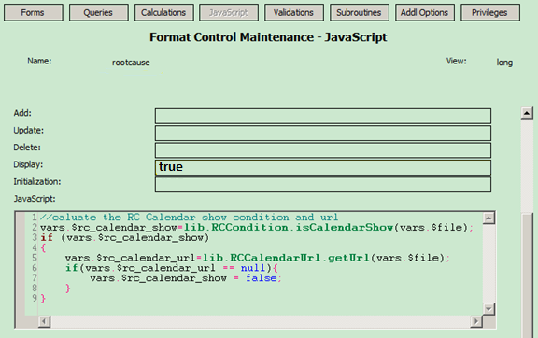Open the Forms tab

click(x=34, y=13)
